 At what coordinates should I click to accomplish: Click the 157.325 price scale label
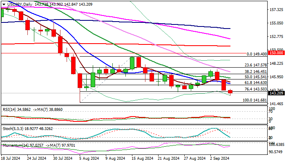tap(277, 10)
